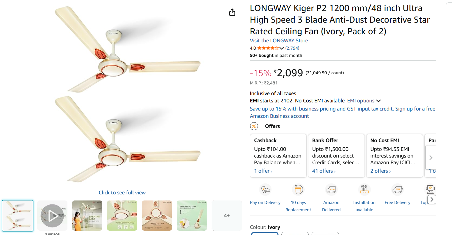Click the Free Delivery badge icon
The height and width of the screenshot is (235, 452).
[397, 189]
